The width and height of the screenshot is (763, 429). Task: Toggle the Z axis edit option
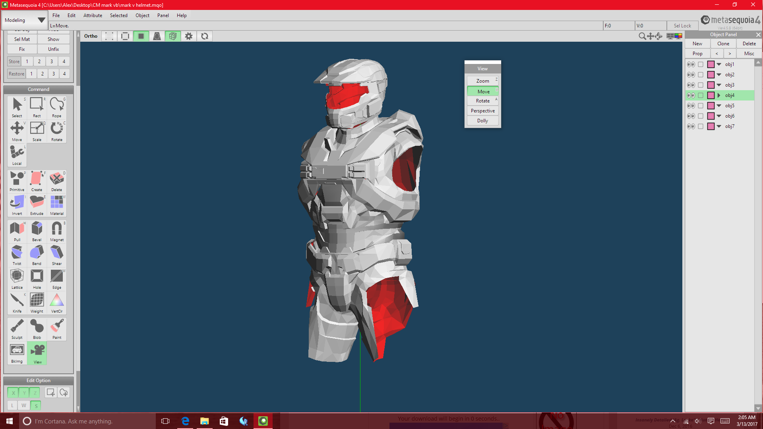(35, 393)
